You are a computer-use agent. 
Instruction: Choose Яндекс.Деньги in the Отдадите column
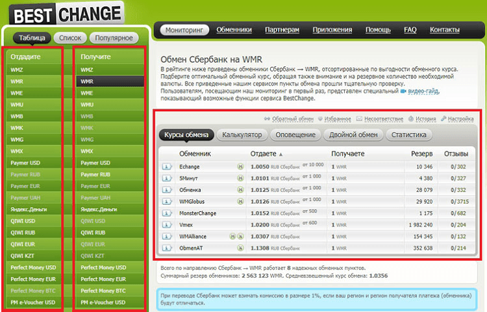pos(34,209)
